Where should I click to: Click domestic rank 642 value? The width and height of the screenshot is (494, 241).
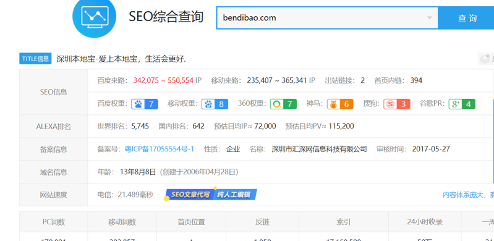click(x=198, y=126)
